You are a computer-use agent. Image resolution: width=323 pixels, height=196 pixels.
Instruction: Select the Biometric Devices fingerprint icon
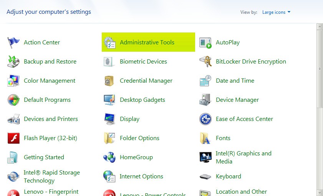[109, 62]
